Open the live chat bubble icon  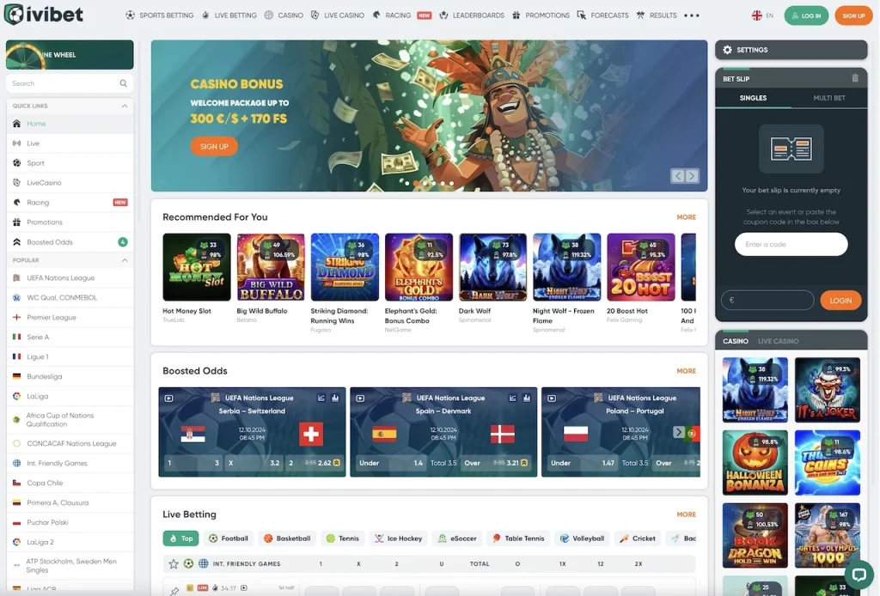(859, 575)
